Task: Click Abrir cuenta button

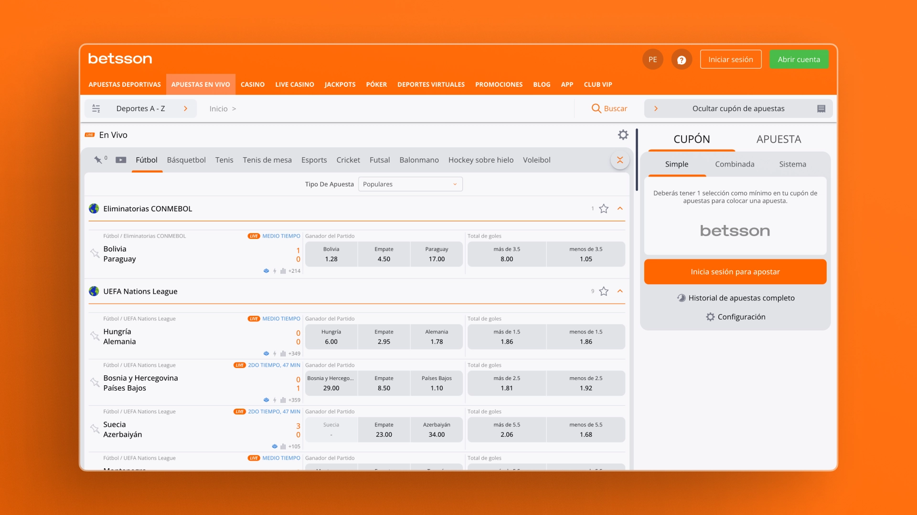Action: [799, 60]
